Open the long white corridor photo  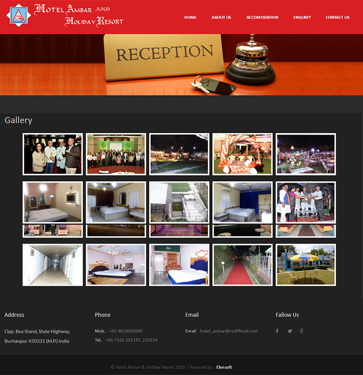(x=53, y=264)
